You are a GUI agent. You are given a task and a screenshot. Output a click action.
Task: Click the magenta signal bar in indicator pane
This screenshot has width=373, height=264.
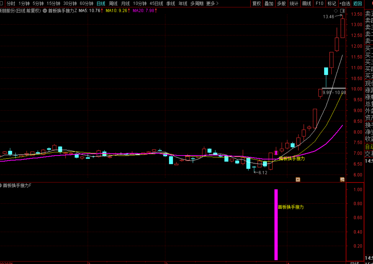coord(276,225)
